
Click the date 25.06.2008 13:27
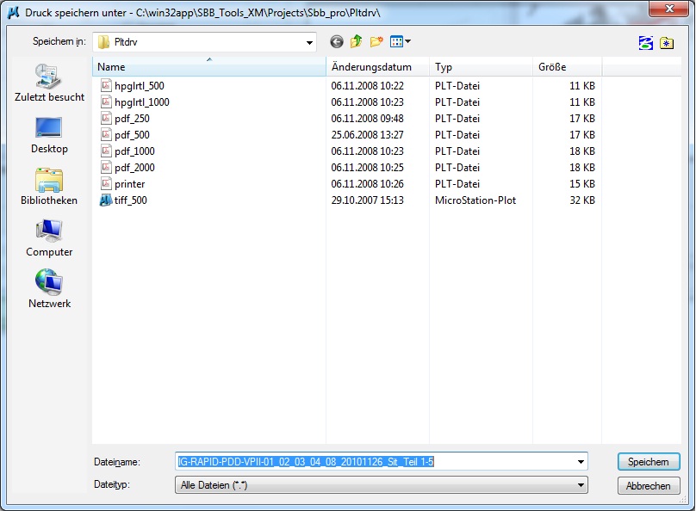(367, 135)
